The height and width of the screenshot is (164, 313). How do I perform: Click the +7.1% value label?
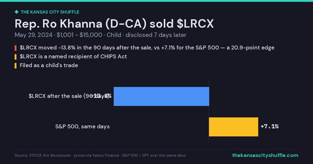(270, 127)
